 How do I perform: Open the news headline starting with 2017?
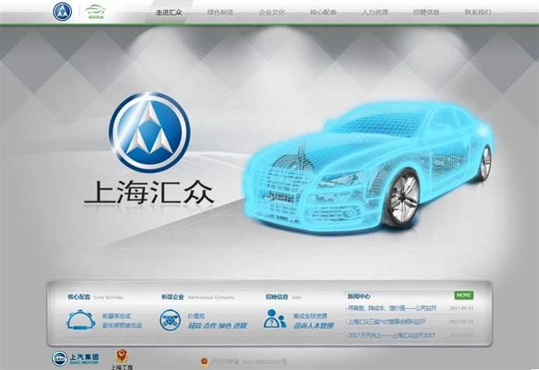click(x=390, y=335)
